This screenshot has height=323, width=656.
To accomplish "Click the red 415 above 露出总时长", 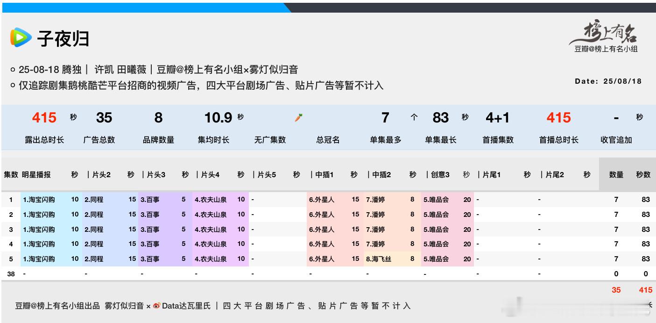I will point(44,118).
